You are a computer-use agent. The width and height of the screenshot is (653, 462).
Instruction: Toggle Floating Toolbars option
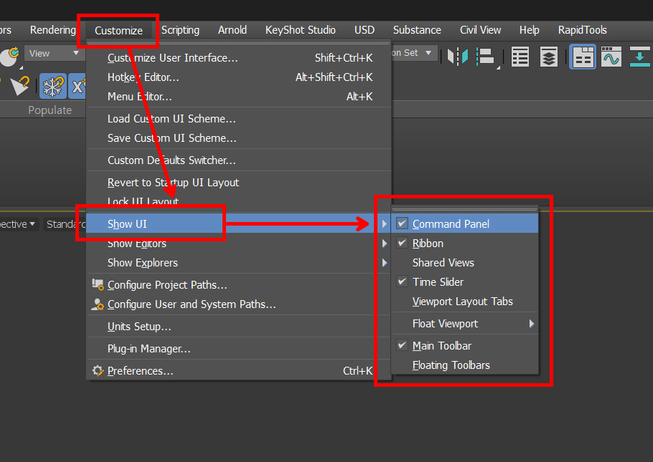[x=465, y=365]
